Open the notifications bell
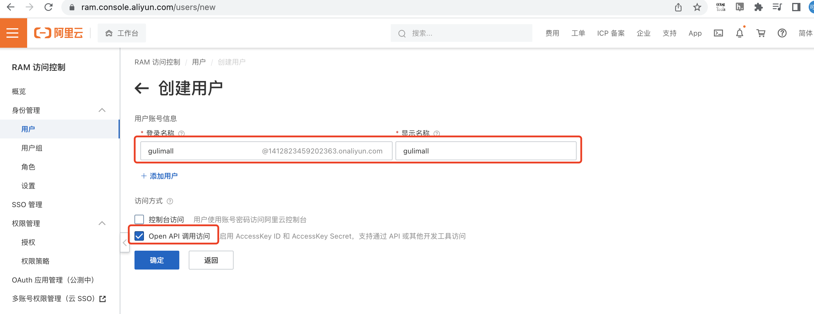This screenshot has height=314, width=814. [x=739, y=33]
